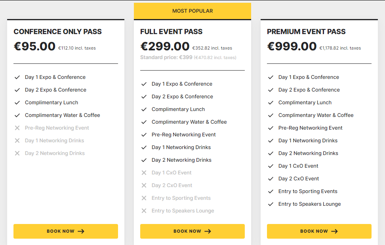Click the X icon next to Entry to Speakers Lounge
Viewport: 385px width, 245px height.
point(144,211)
